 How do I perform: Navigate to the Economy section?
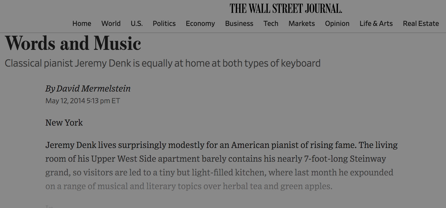pos(200,24)
